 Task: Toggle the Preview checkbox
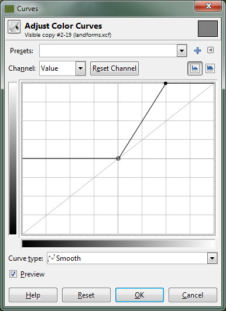tap(13, 274)
